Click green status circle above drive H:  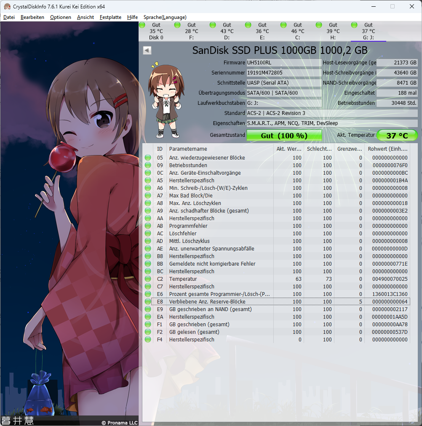click(319, 25)
